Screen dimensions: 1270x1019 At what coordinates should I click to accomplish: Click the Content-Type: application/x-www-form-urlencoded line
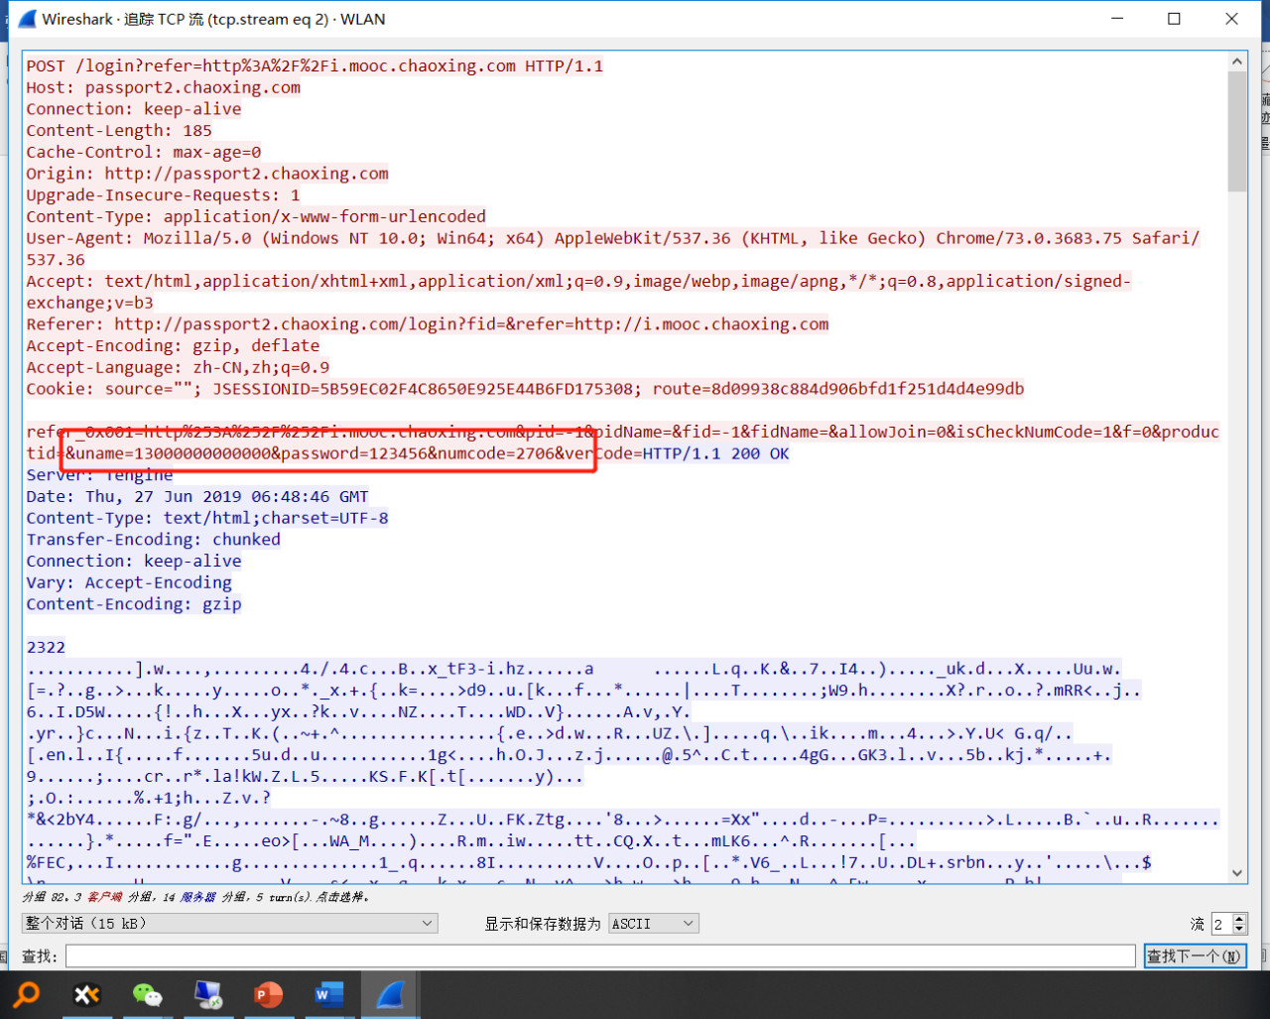pos(256,216)
